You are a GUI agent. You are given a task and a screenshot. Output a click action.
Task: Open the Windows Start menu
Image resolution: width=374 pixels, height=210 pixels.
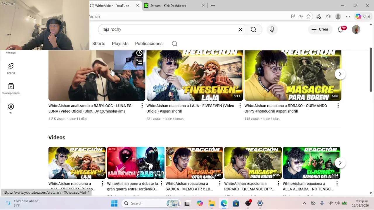coord(114,203)
